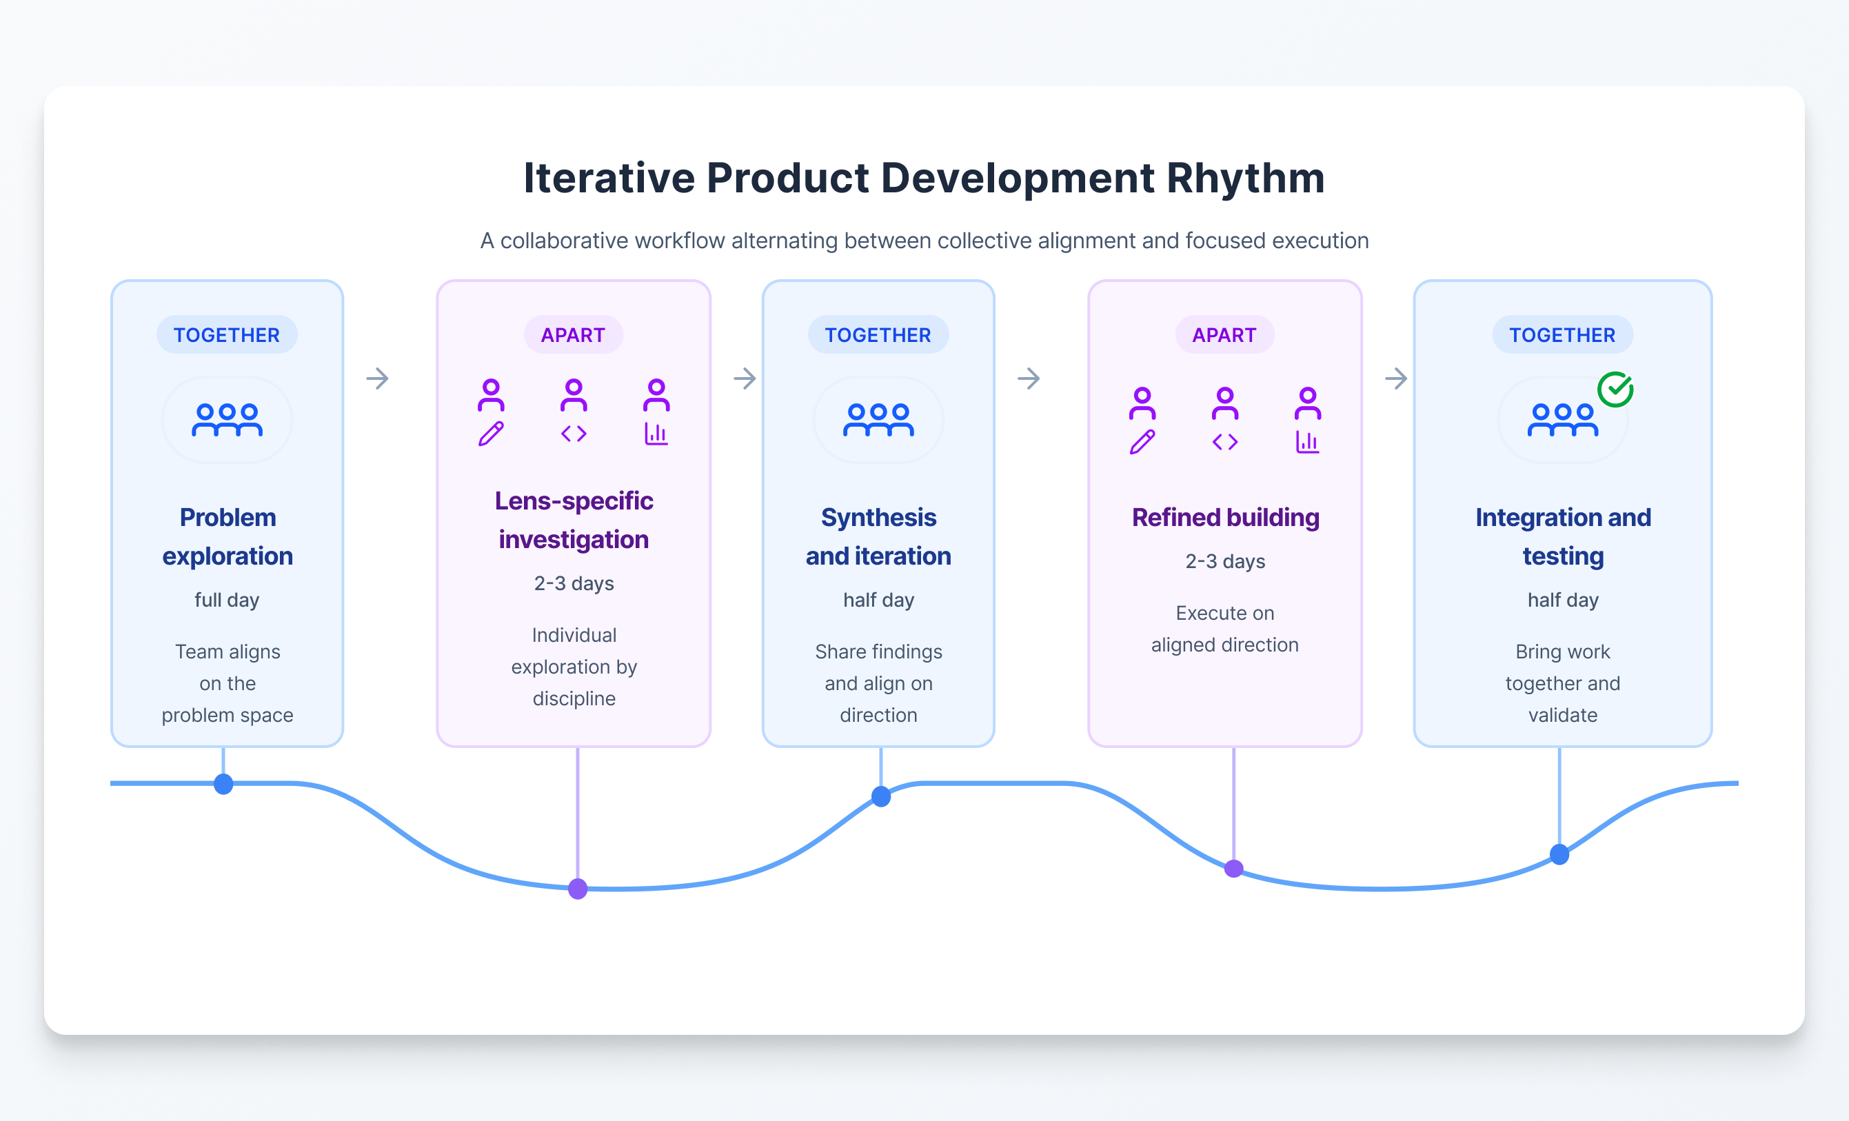The image size is (1849, 1121).
Task: Click the APART badge on Refined building
Action: (x=1224, y=334)
